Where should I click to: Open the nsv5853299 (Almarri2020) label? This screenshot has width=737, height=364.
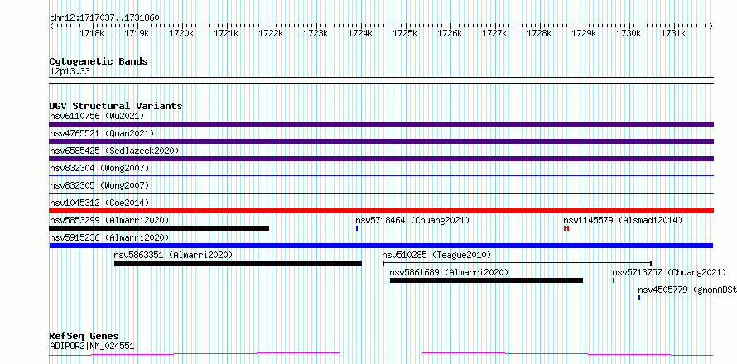[x=109, y=220]
